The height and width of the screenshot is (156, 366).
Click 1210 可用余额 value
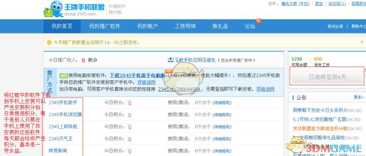coord(297,59)
